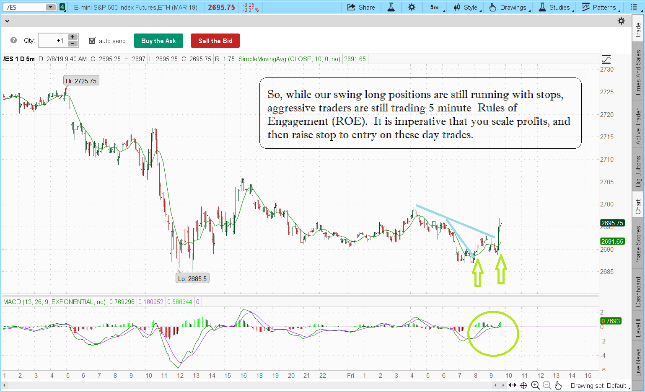Click the Buy the Ask button
The height and width of the screenshot is (392, 645).
tap(158, 41)
